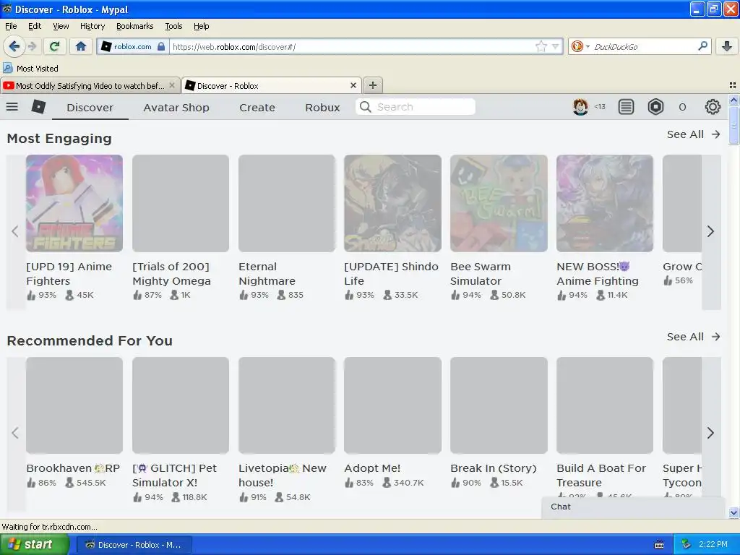
Task: Open Roblox hamburger navigation menu
Action: [12, 107]
